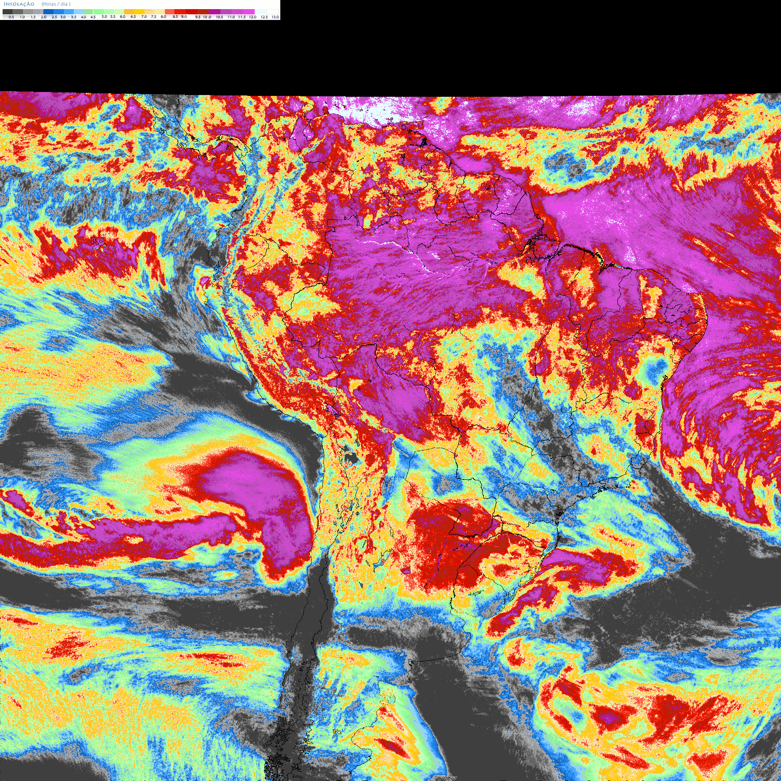781x781 pixels.
Task: Click the 11.5 legend value
Action: [x=242, y=17]
